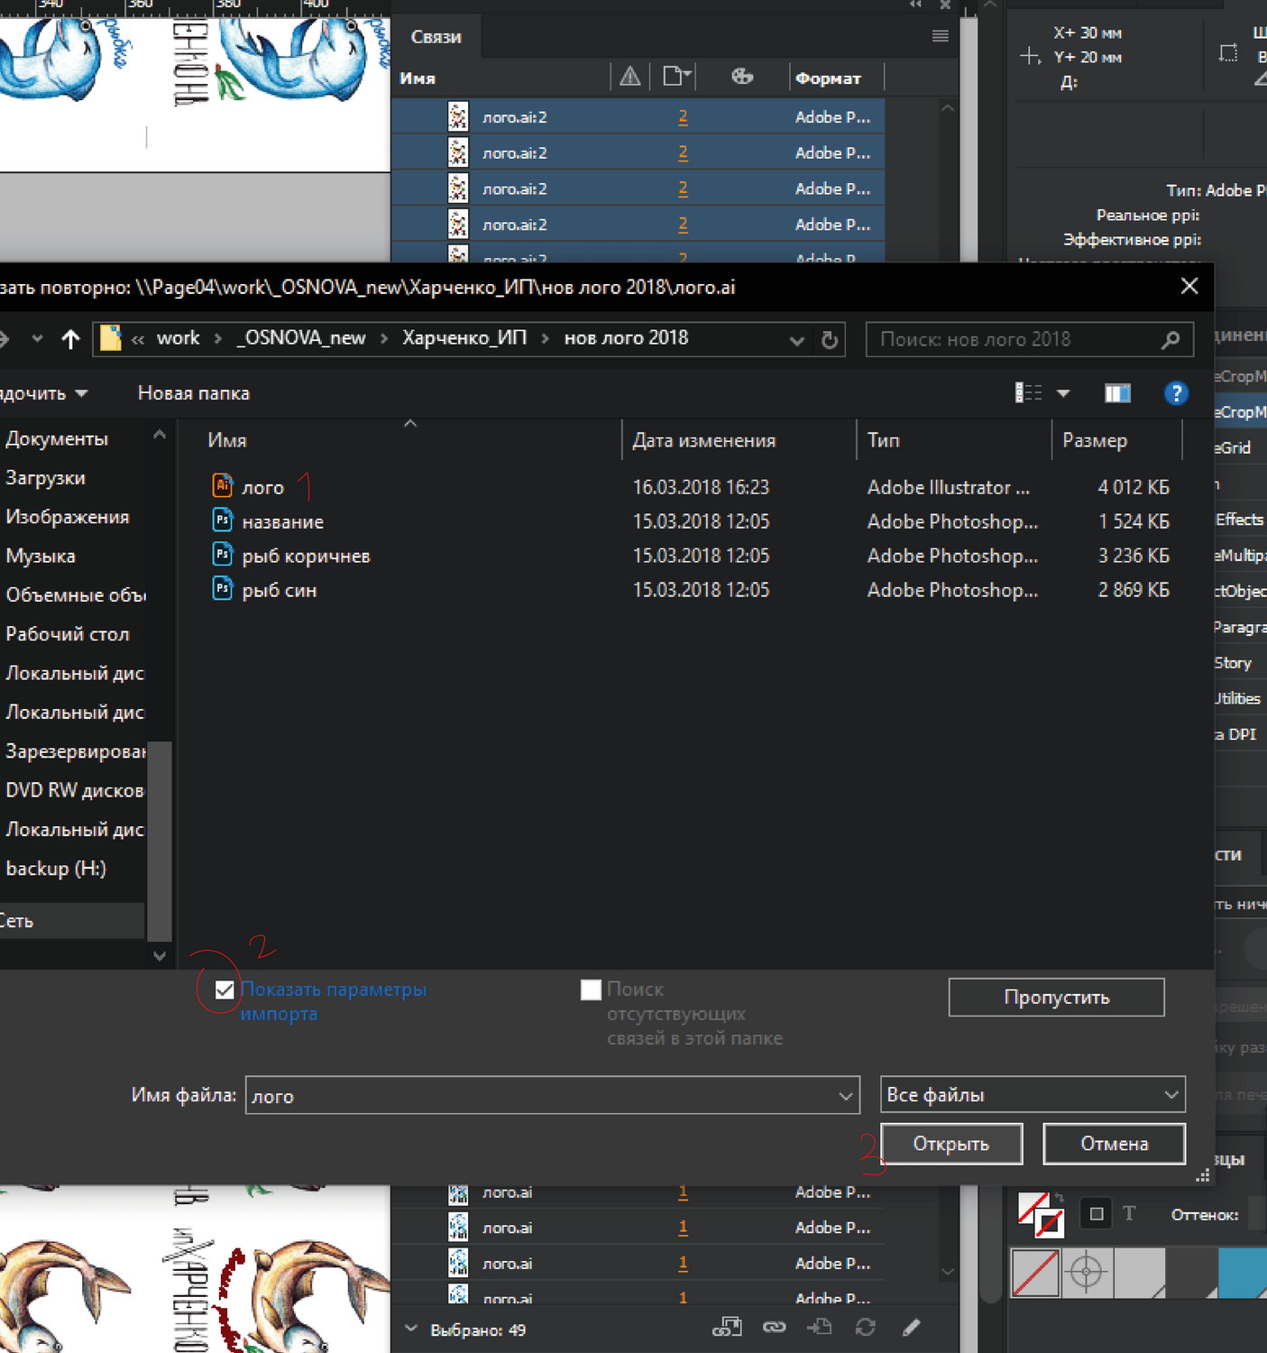Screen dimensions: 1267x1353
Task: Click the chain Relink icon in Links panel
Action: point(774,1327)
